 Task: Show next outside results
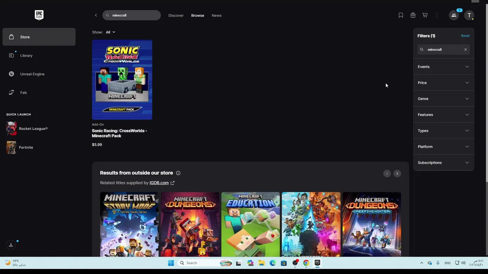pyautogui.click(x=397, y=174)
